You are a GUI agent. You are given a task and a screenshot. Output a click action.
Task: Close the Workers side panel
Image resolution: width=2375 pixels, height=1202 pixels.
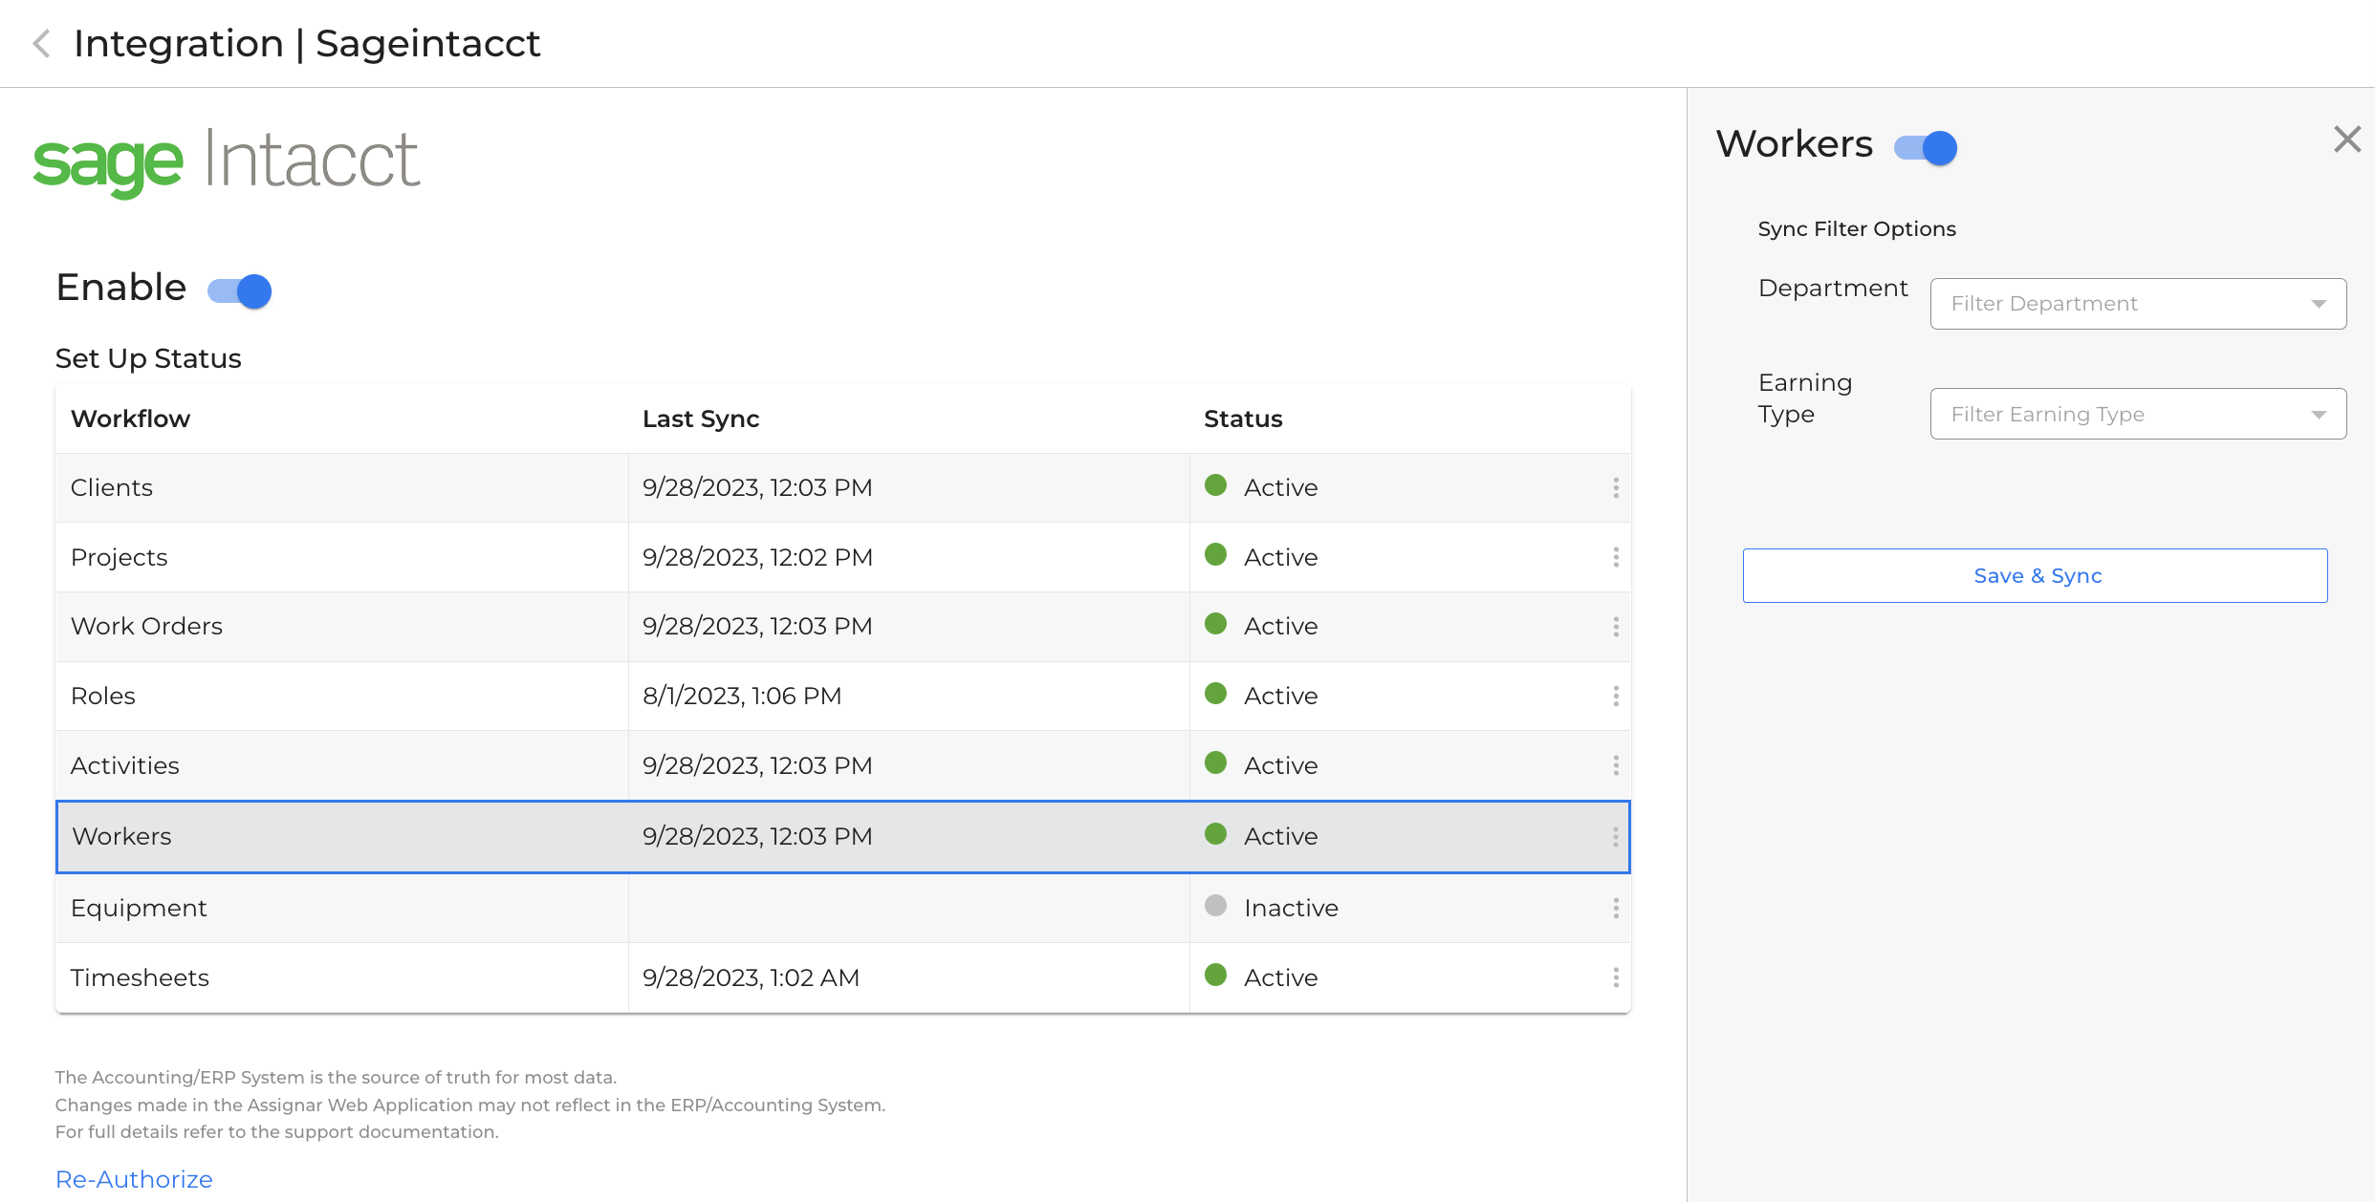[2346, 140]
